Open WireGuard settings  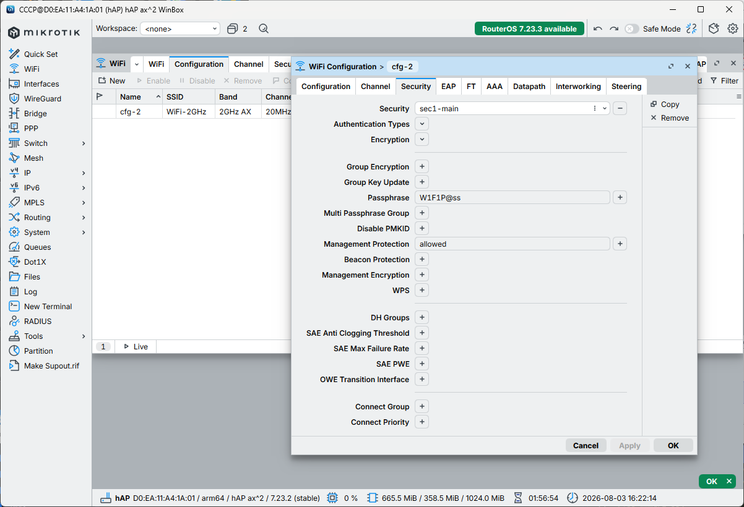click(43, 99)
